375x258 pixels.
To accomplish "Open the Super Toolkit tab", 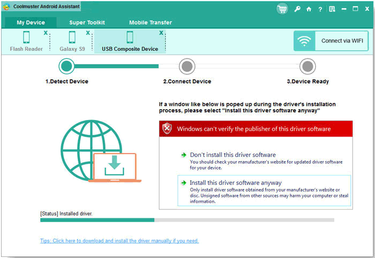I will [87, 22].
